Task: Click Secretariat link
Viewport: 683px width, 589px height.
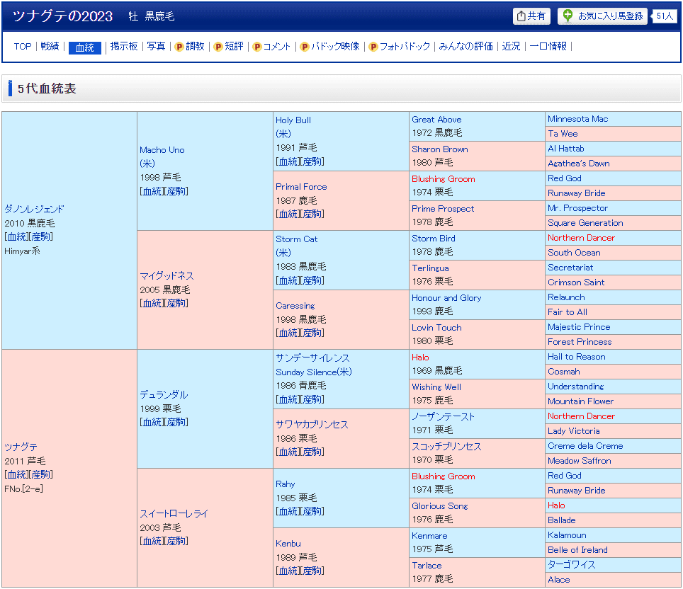Action: [x=570, y=268]
